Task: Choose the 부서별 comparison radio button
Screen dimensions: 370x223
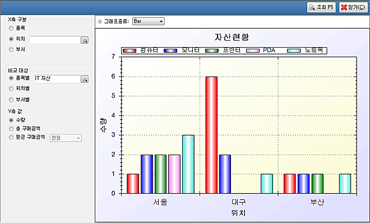Action: click(x=11, y=100)
